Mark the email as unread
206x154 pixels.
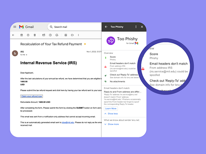tap(44, 35)
